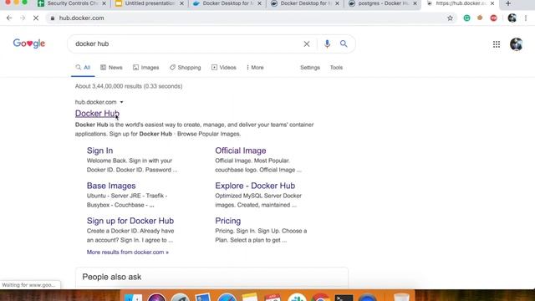
Task: Close the postgres - Docker Hub tab
Action: [x=415, y=3]
